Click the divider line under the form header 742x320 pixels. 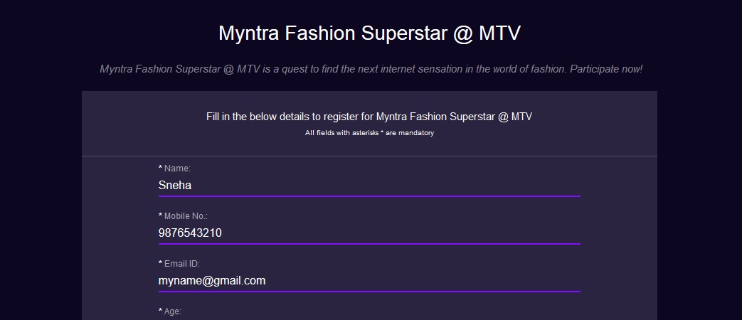pyautogui.click(x=369, y=156)
